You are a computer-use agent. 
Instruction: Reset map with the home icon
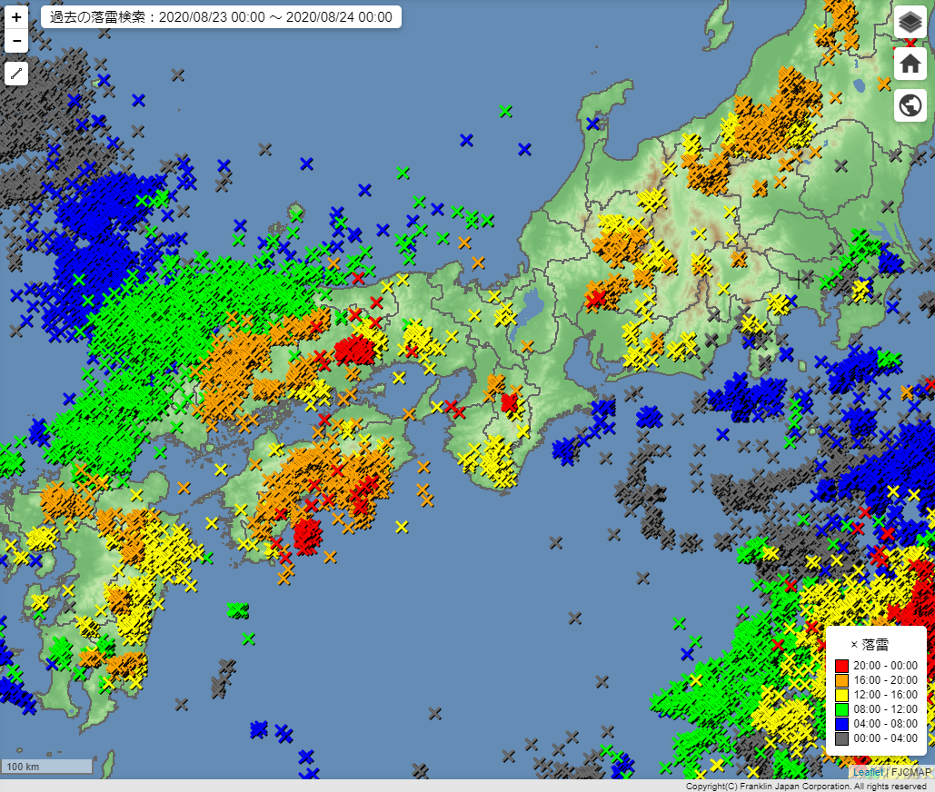point(910,64)
